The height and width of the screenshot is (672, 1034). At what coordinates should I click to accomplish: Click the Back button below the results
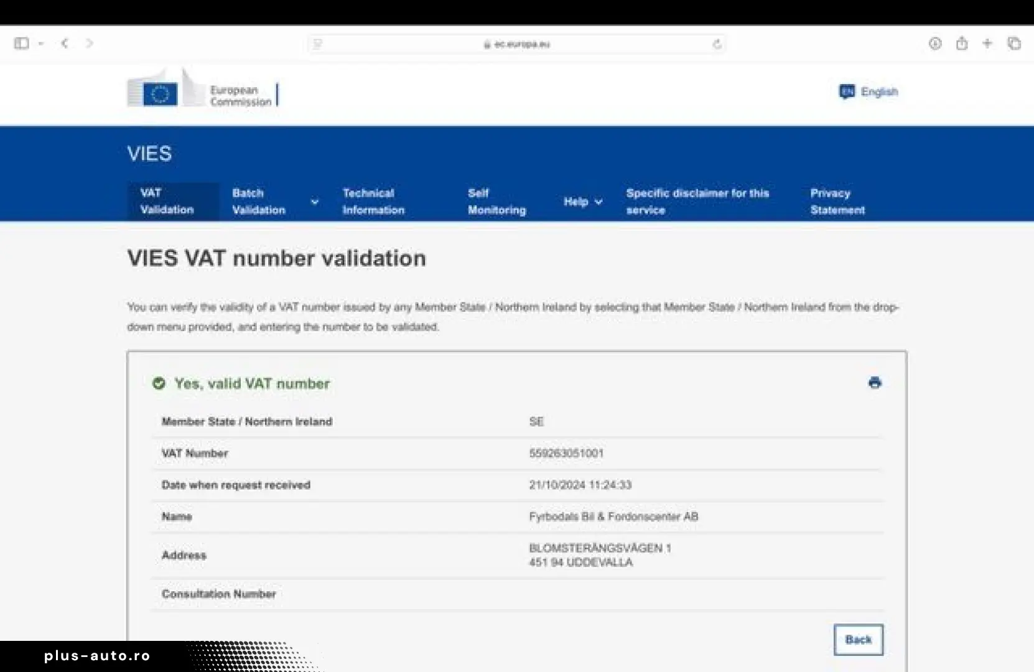pyautogui.click(x=858, y=640)
